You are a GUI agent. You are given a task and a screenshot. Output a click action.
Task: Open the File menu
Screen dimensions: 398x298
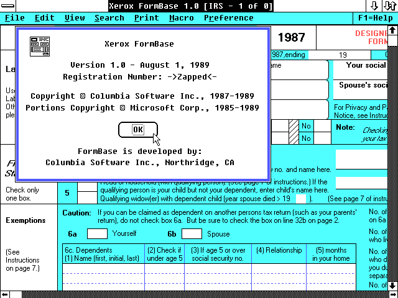pos(15,18)
